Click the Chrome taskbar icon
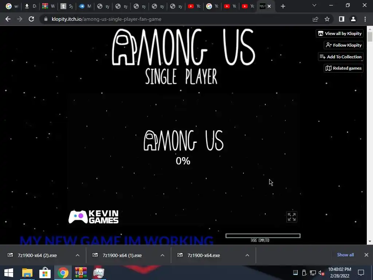 tap(63, 273)
